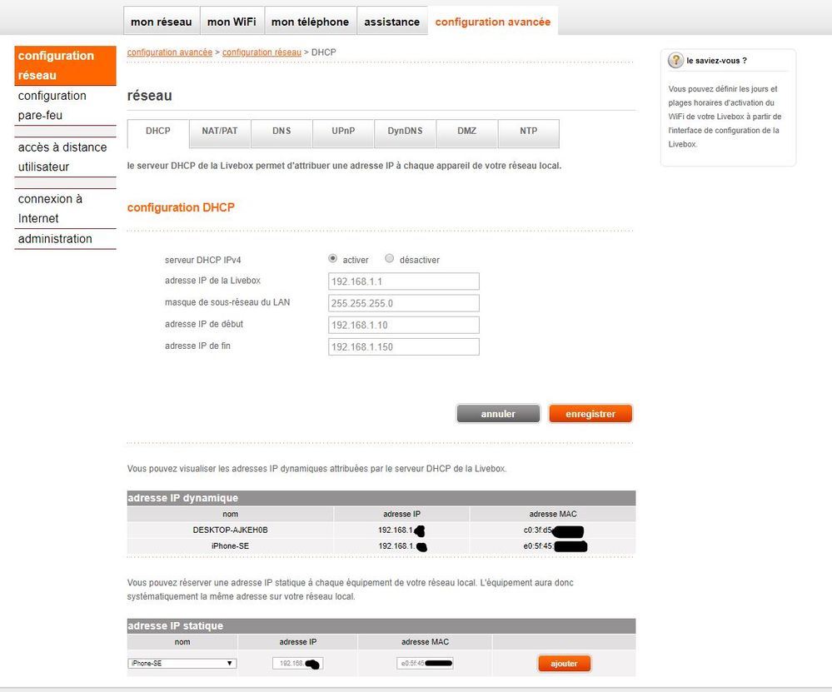Select the désactiver radio button

[389, 259]
